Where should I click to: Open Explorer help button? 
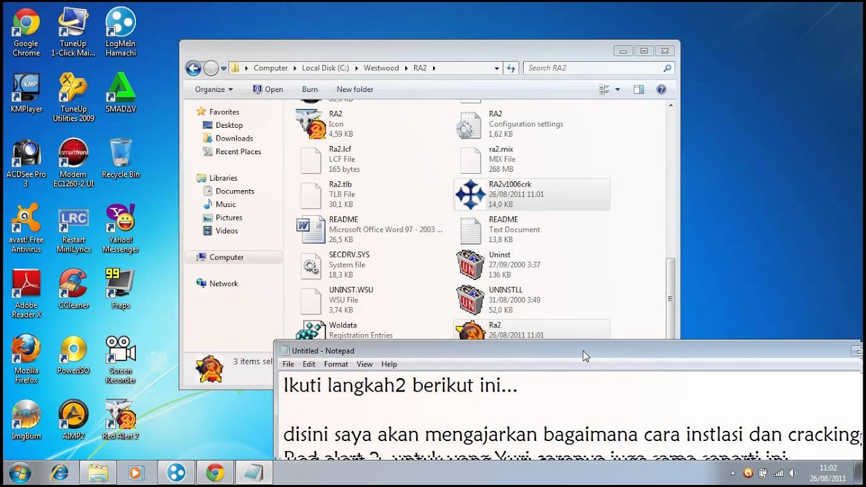(661, 89)
